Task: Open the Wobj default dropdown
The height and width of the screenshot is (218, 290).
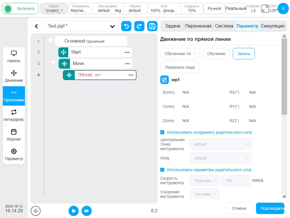Action: 221,158
